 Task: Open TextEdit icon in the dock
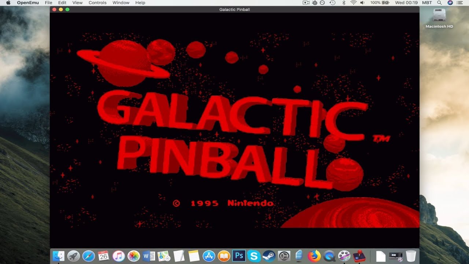pyautogui.click(x=179, y=256)
